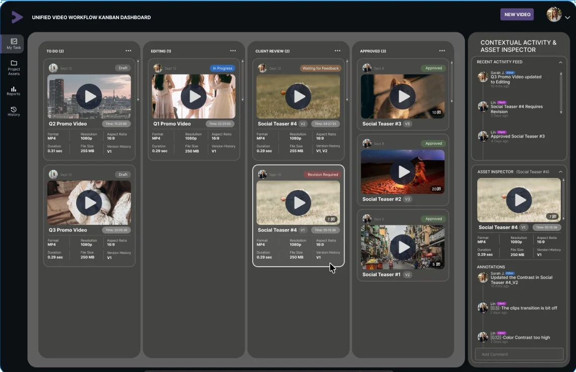
Task: Open the avatar on Social Teaser #3 card
Action: point(367,68)
